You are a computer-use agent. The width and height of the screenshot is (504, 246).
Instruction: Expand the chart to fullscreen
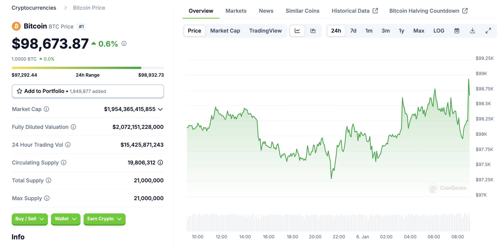coord(488,31)
